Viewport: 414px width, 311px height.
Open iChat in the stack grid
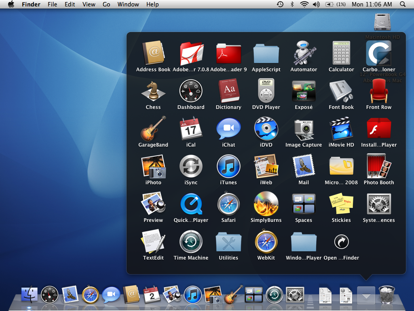228,128
